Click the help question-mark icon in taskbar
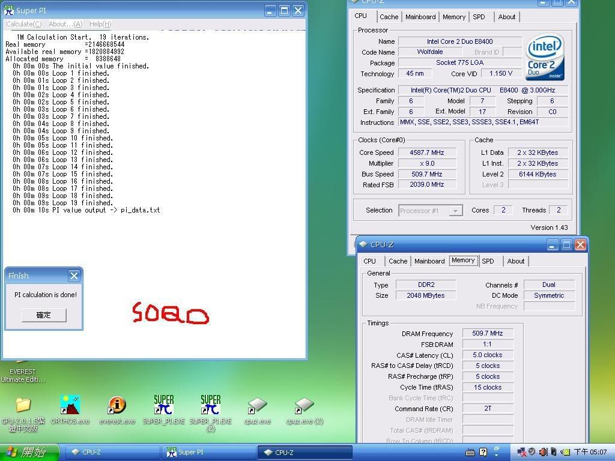The width and height of the screenshot is (615, 461). [483, 452]
